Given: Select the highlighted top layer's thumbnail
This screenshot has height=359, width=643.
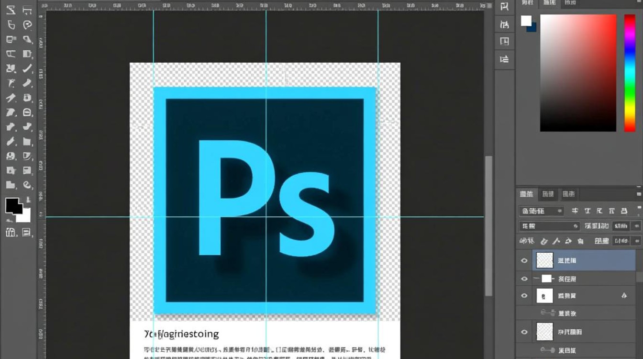Looking at the screenshot, I should 544,260.
